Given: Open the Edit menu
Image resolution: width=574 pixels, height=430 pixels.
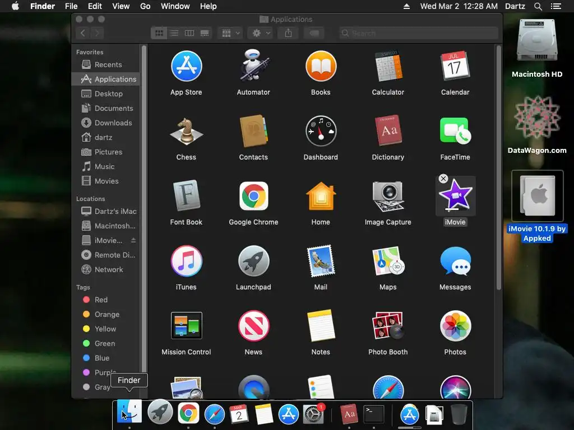Looking at the screenshot, I should (x=95, y=6).
